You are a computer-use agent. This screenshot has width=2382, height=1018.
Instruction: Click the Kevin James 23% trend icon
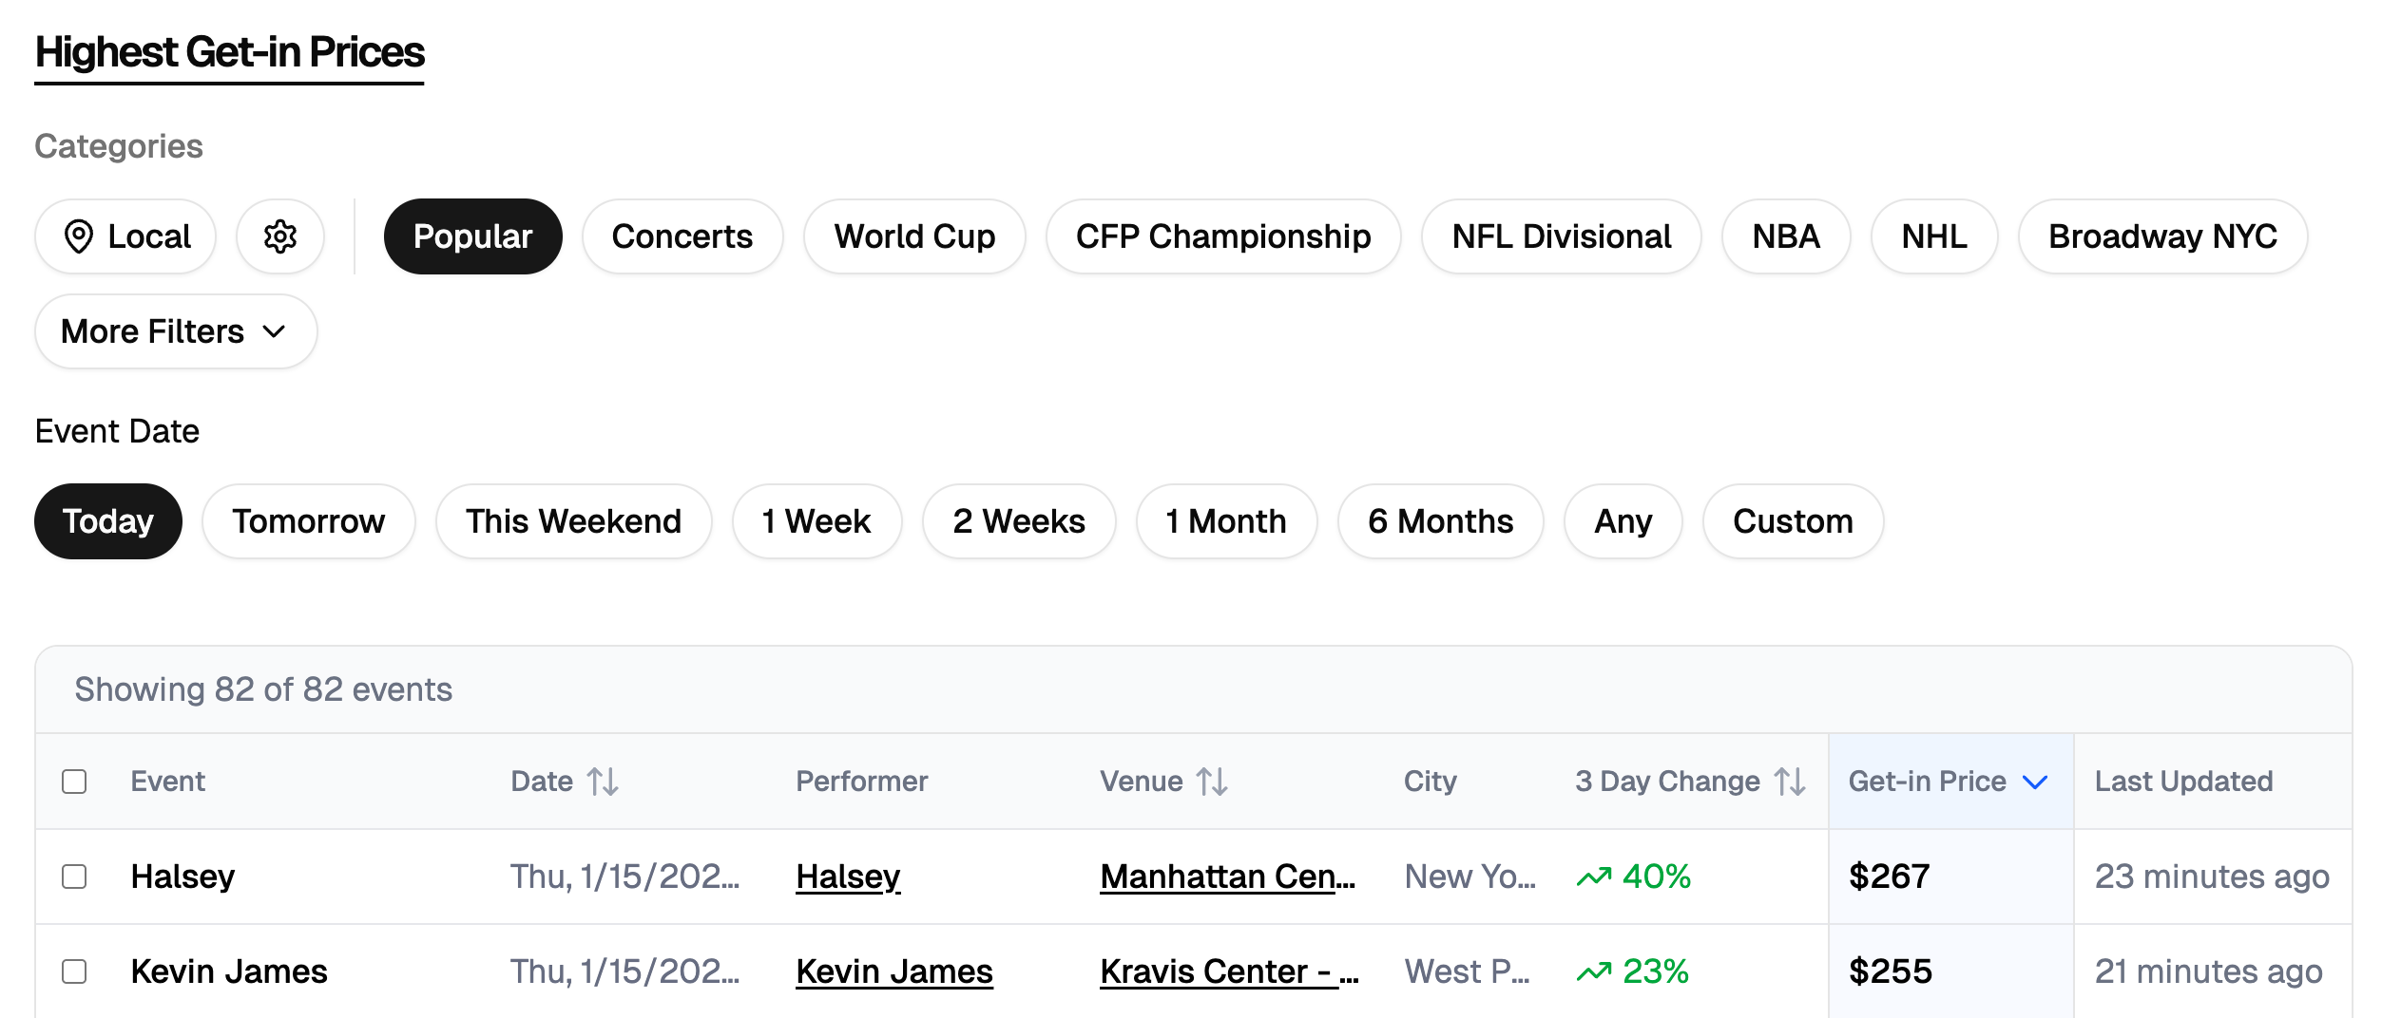(1594, 971)
